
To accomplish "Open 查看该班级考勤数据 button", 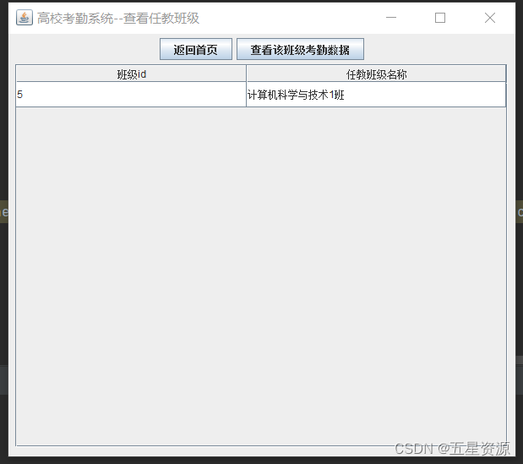I will (x=300, y=49).
